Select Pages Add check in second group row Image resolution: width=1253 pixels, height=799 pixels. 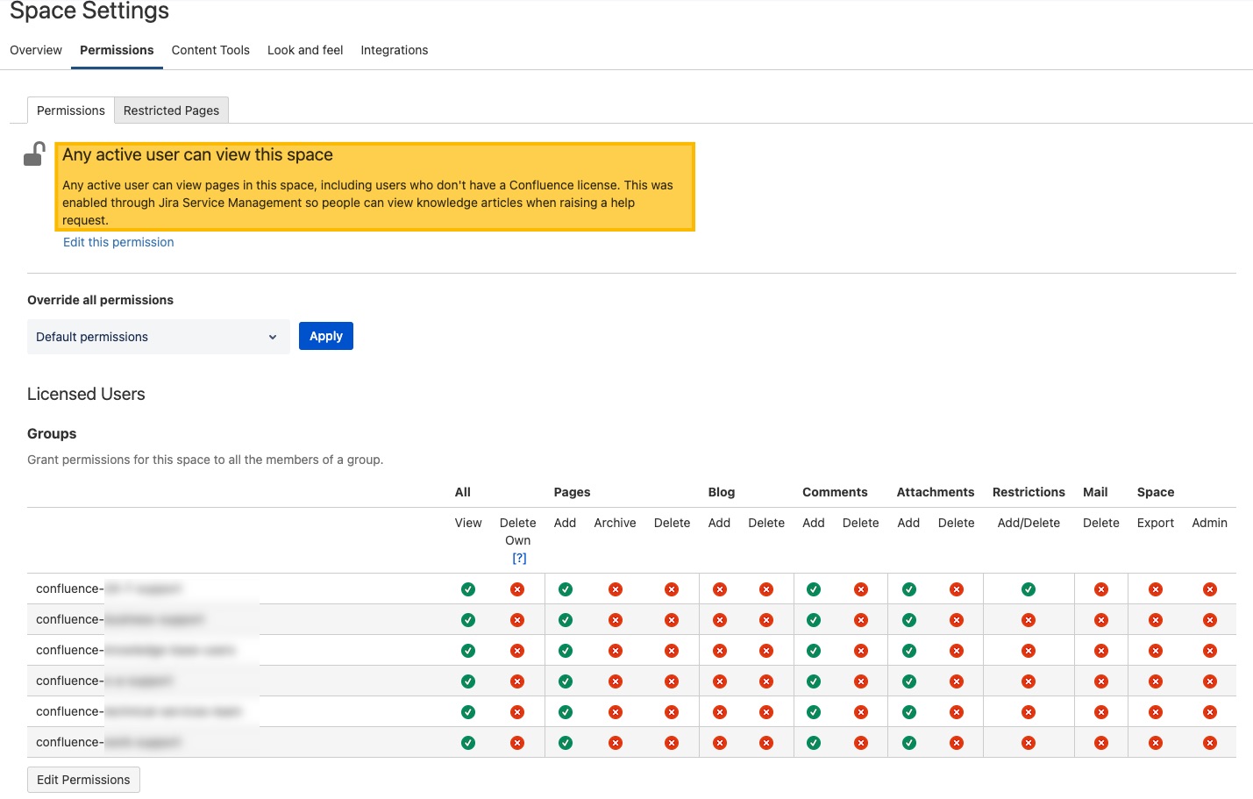pos(566,620)
